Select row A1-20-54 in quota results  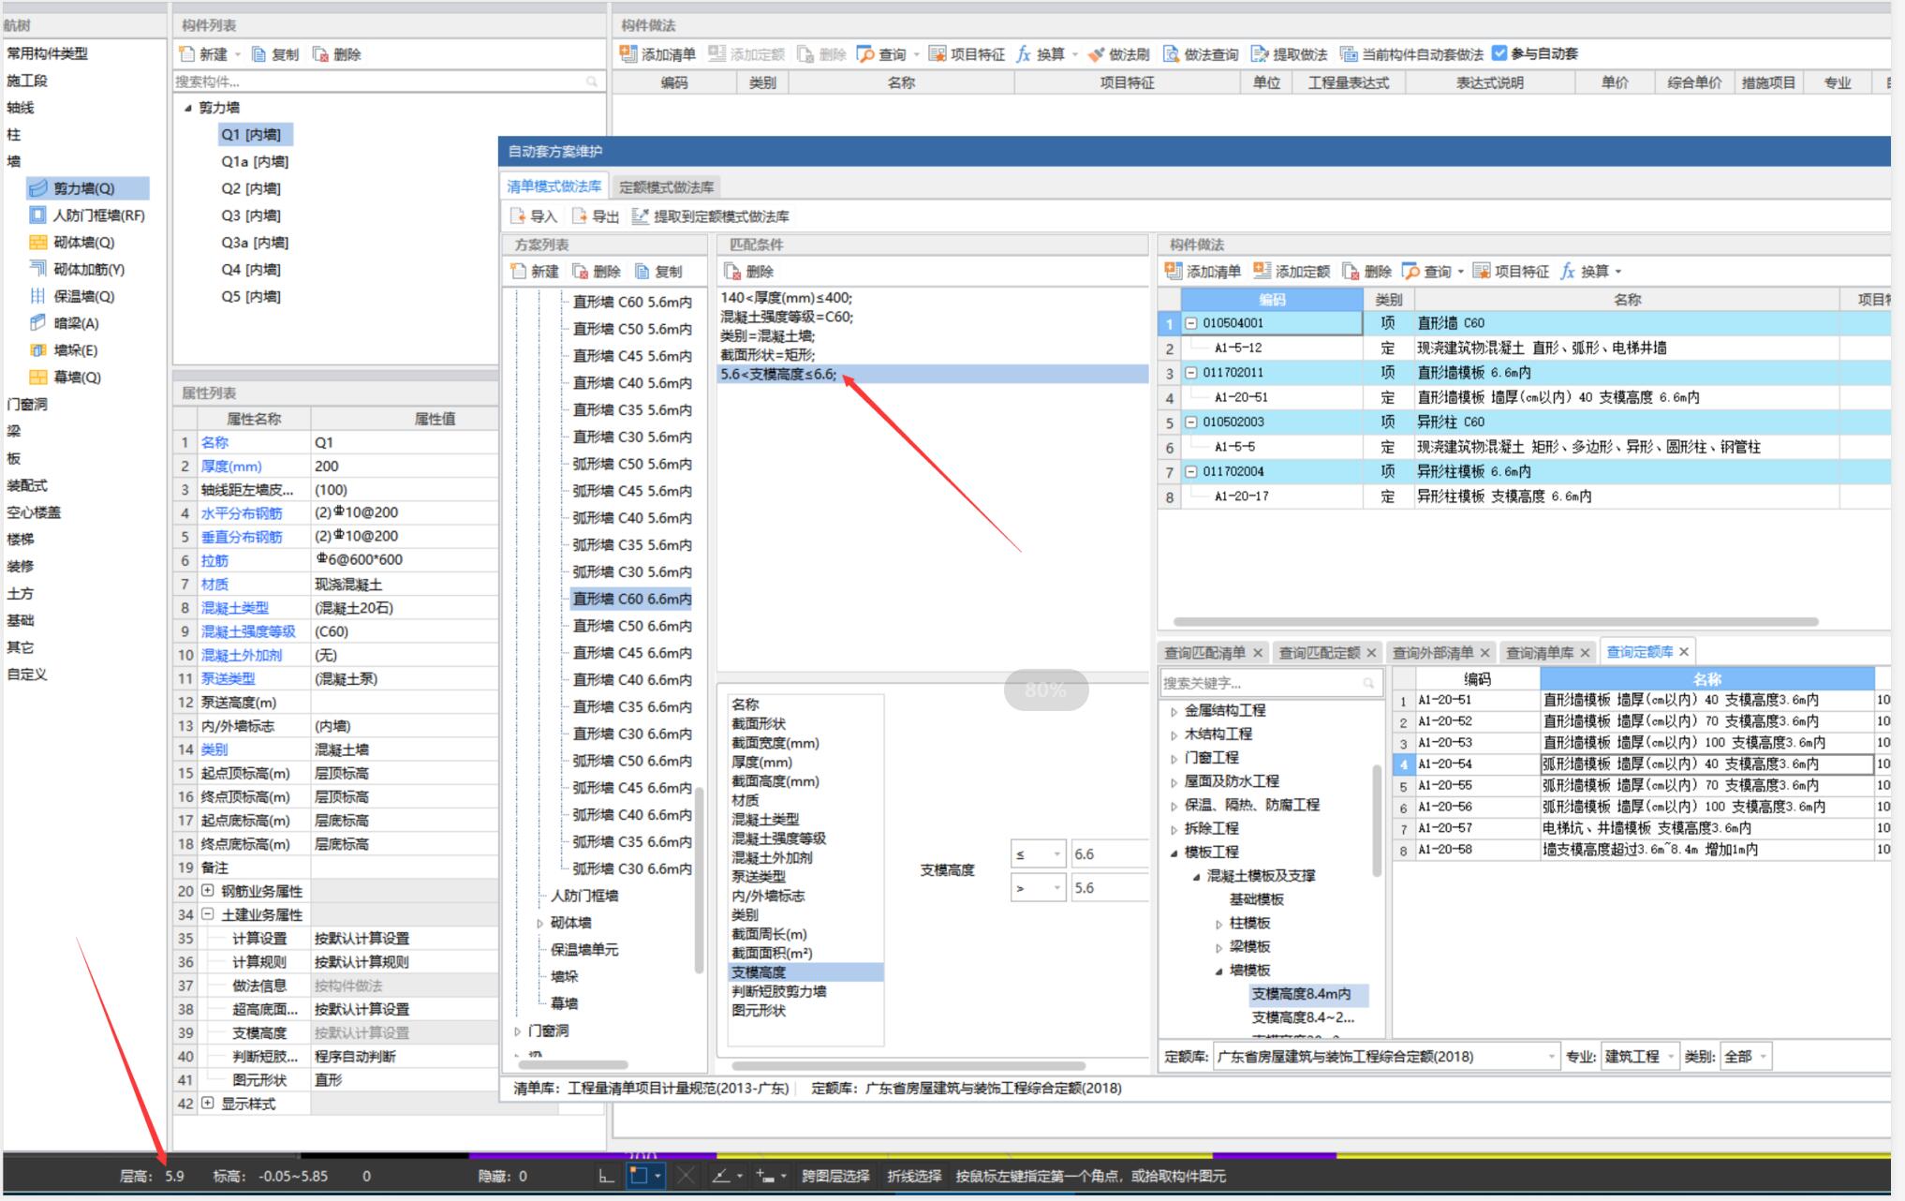(1641, 764)
